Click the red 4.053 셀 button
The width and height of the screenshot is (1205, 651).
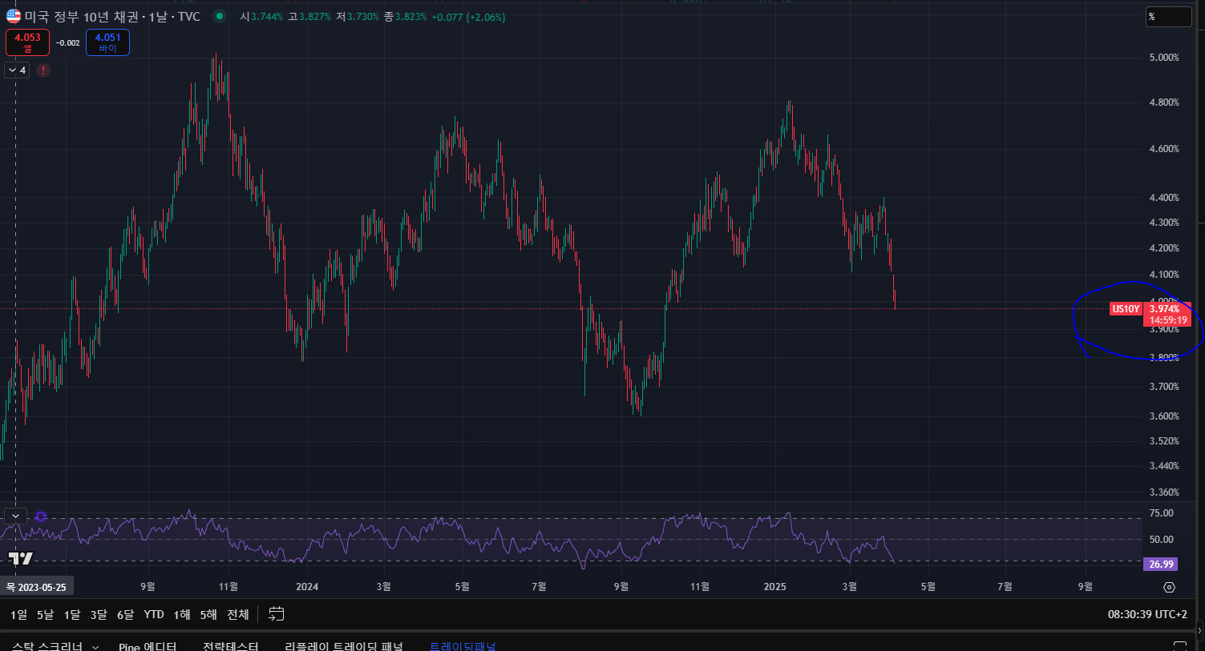(x=27, y=42)
